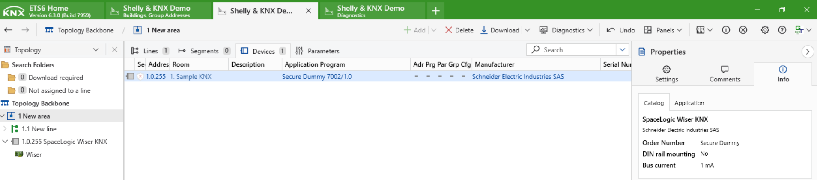Select the Wiser tree item
Screen dimensions: 817x180
click(33, 154)
